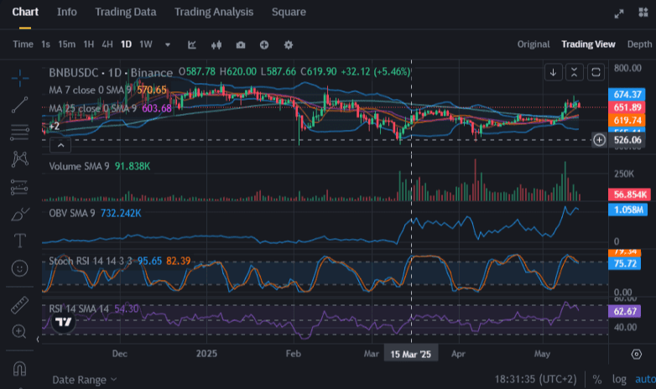Open the emoji icons tool
The height and width of the screenshot is (389, 656).
coord(20,269)
